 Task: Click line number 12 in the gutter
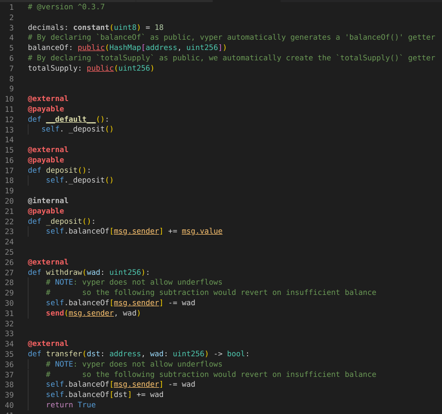click(x=9, y=119)
